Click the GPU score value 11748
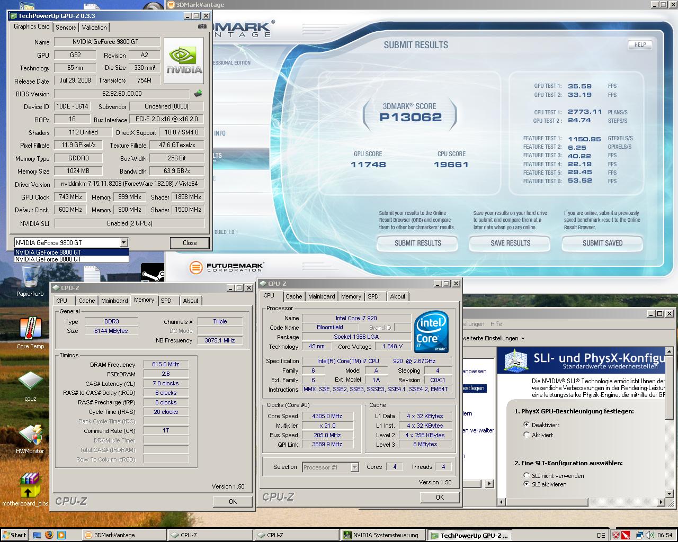 (x=368, y=165)
